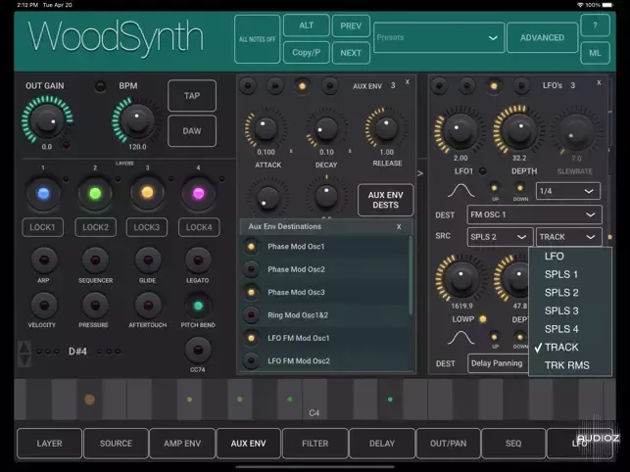Click the LOCK2 button
The image size is (630, 472).
pyautogui.click(x=96, y=227)
